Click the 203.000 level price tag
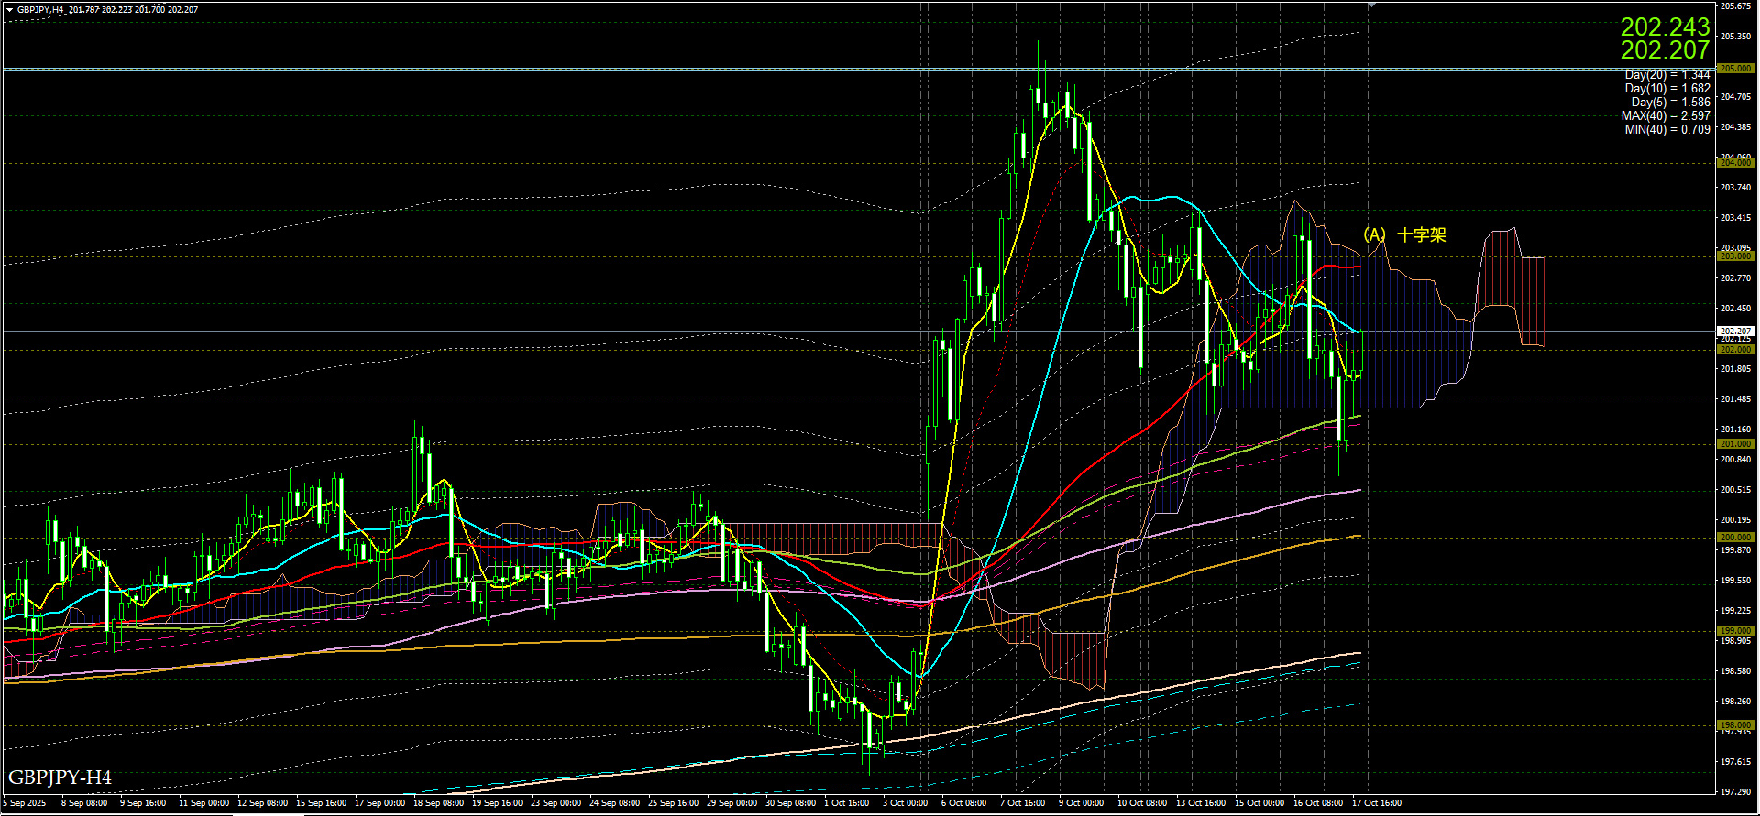Image resolution: width=1760 pixels, height=816 pixels. (x=1734, y=257)
